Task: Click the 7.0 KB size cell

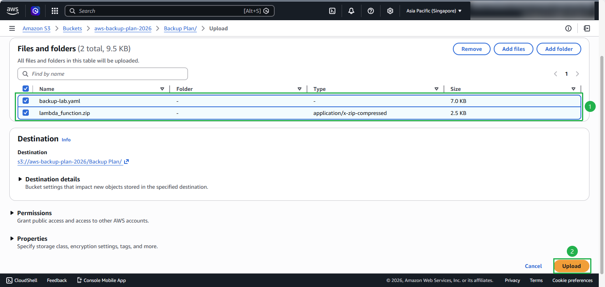Action: pos(458,101)
